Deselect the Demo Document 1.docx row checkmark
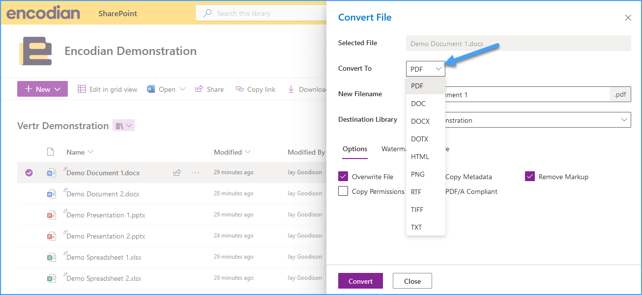642x295 pixels. click(29, 173)
